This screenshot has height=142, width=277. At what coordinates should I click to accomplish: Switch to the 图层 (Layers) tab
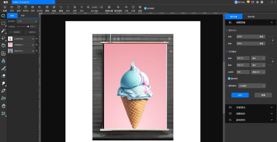tap(12, 16)
